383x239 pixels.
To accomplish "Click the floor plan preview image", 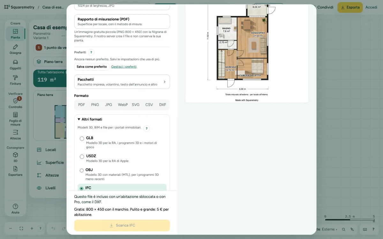I will (x=247, y=53).
